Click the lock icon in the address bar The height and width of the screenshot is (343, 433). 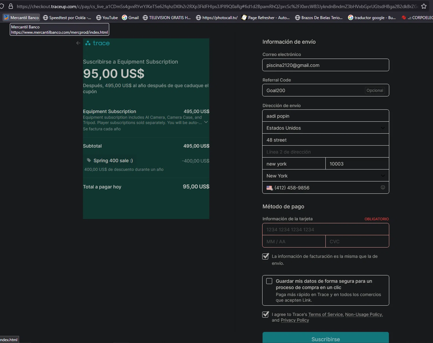click(x=11, y=6)
